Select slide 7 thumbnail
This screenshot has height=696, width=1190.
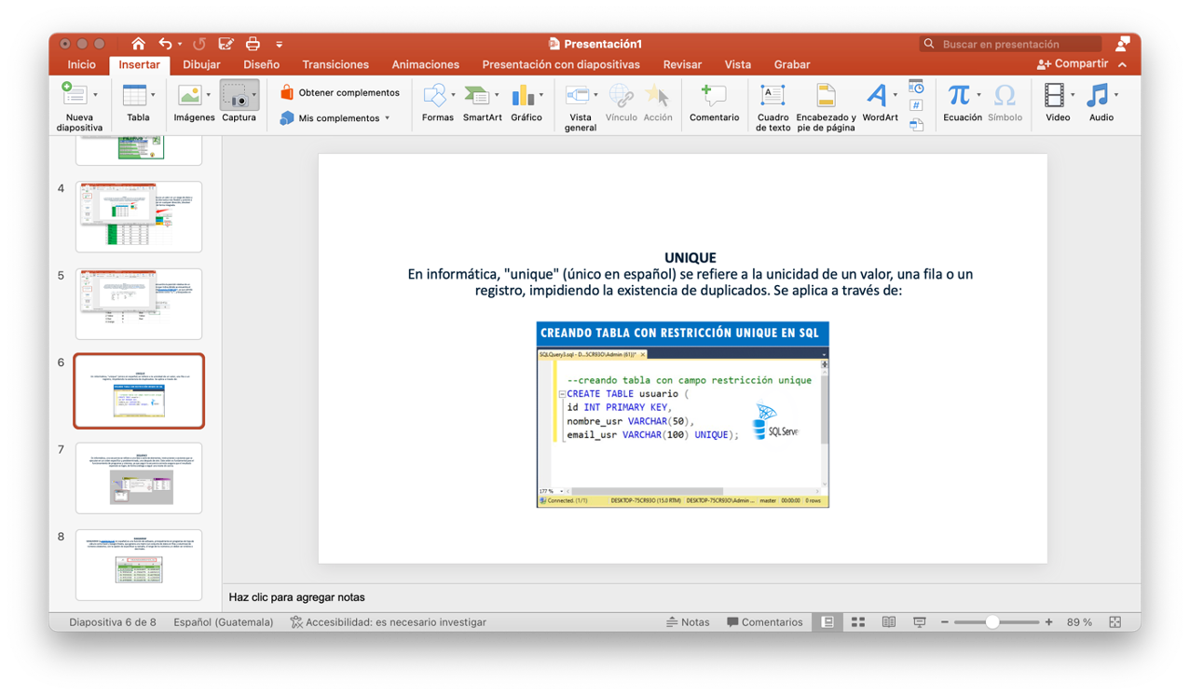(139, 478)
